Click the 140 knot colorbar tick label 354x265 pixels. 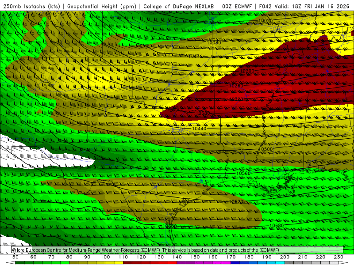click(177, 257)
